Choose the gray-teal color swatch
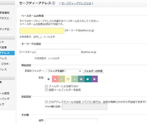Image resolution: width=147 pixels, height=124 pixels. click(x=81, y=79)
